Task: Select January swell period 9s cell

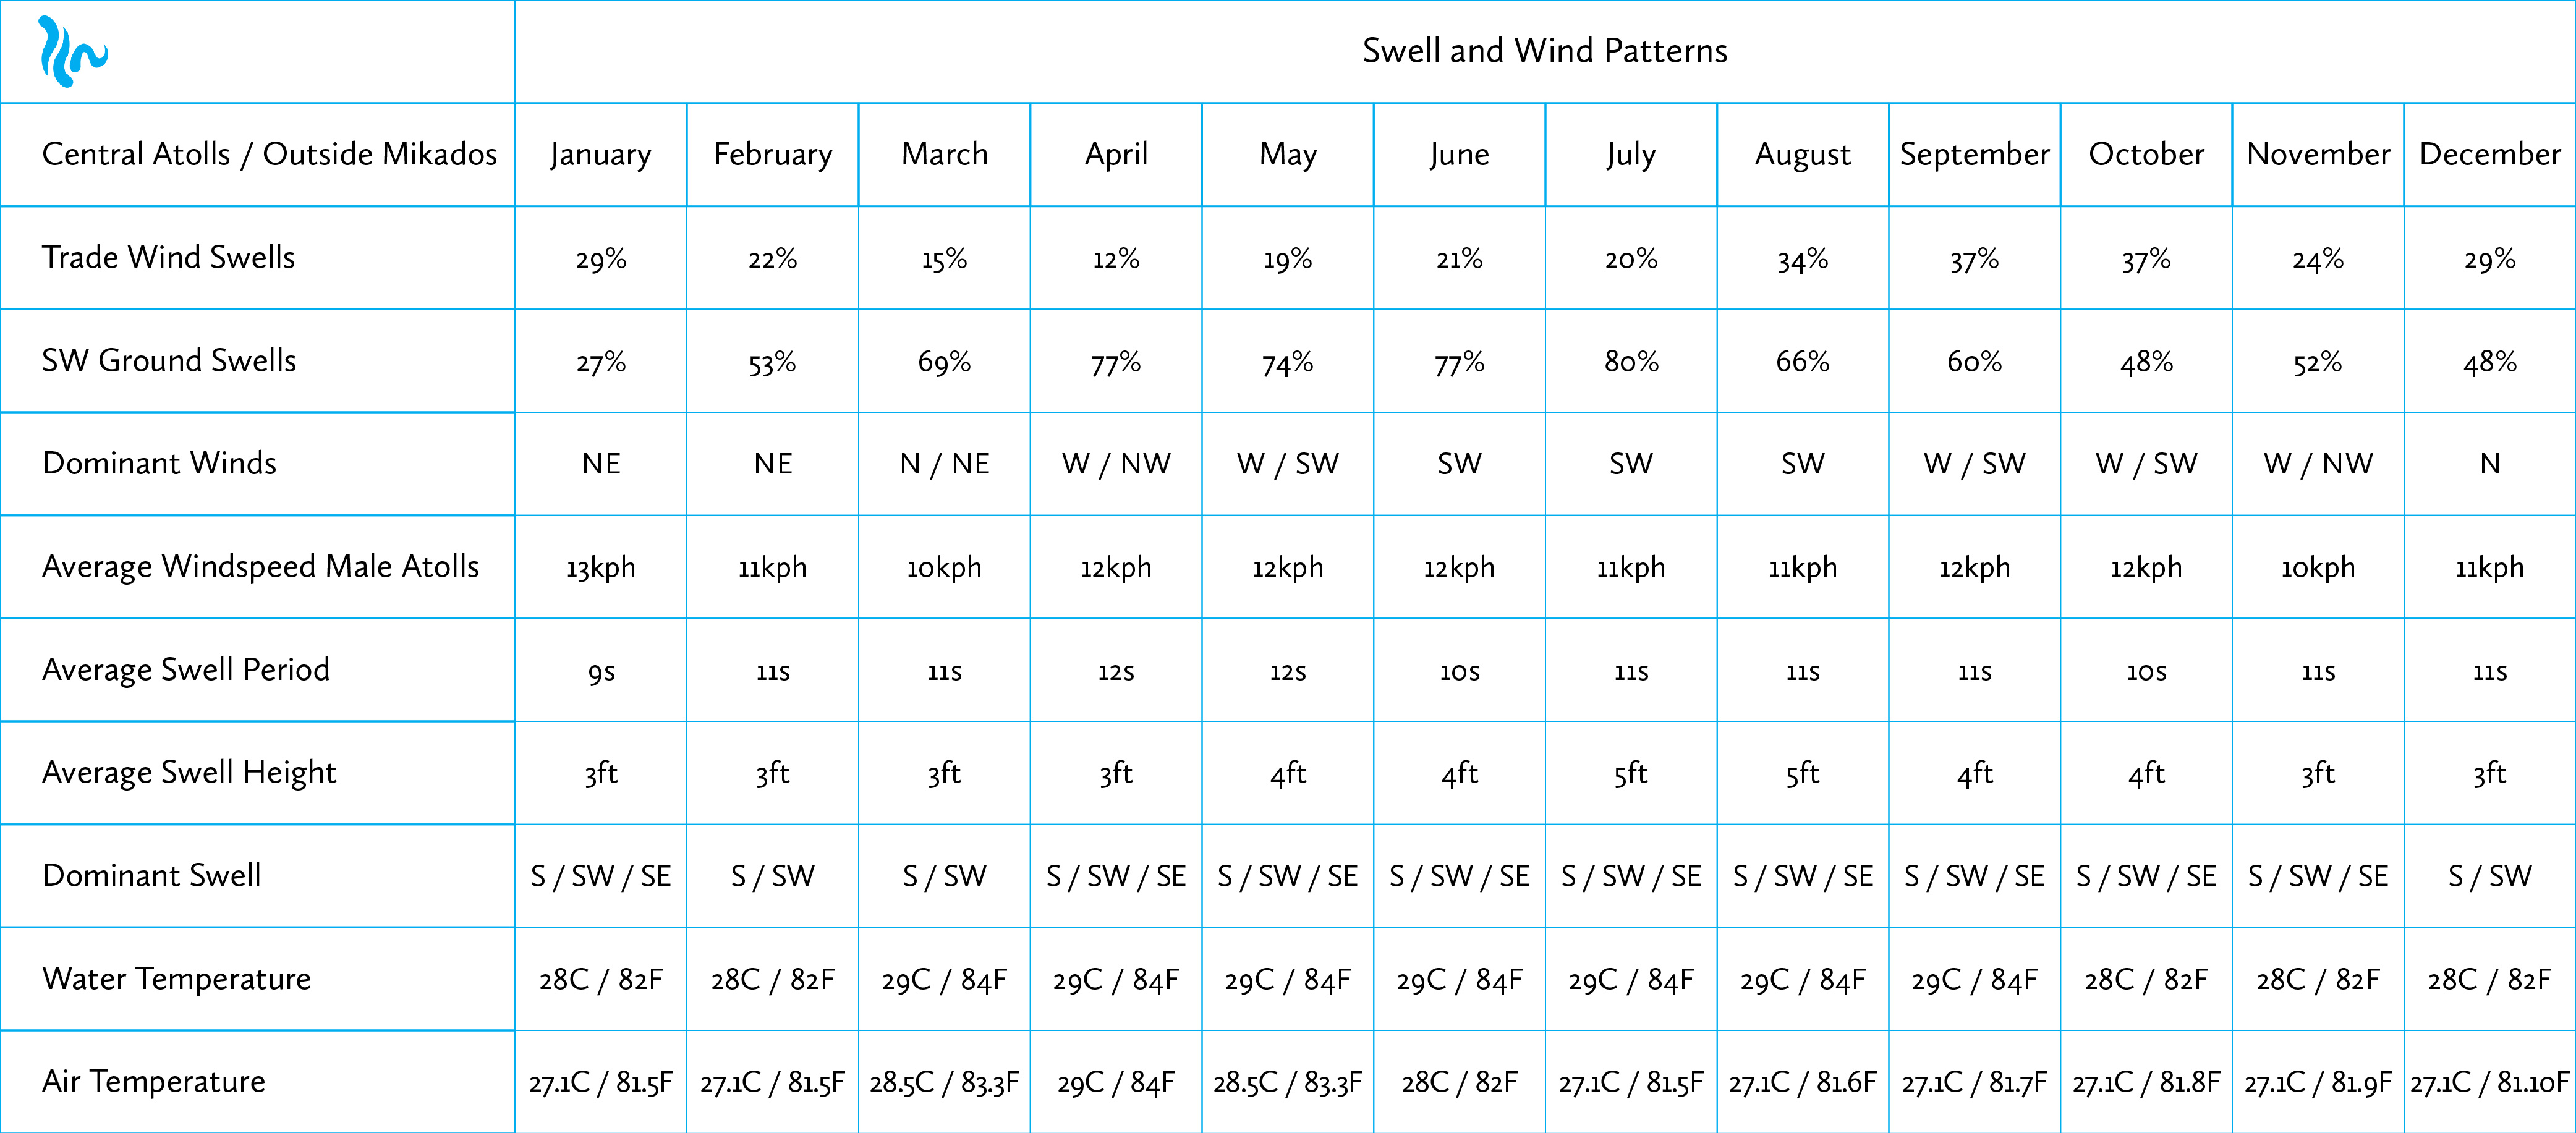Action: tap(601, 671)
